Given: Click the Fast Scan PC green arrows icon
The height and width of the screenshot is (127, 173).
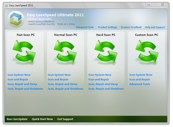Looking at the screenshot, I should (x=24, y=51).
